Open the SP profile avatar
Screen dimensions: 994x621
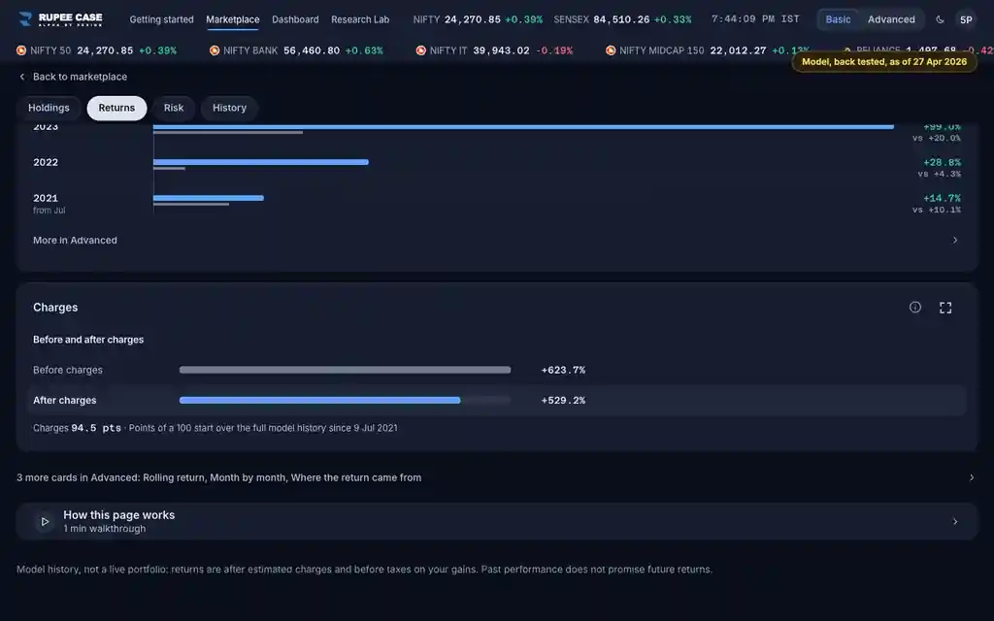[966, 19]
